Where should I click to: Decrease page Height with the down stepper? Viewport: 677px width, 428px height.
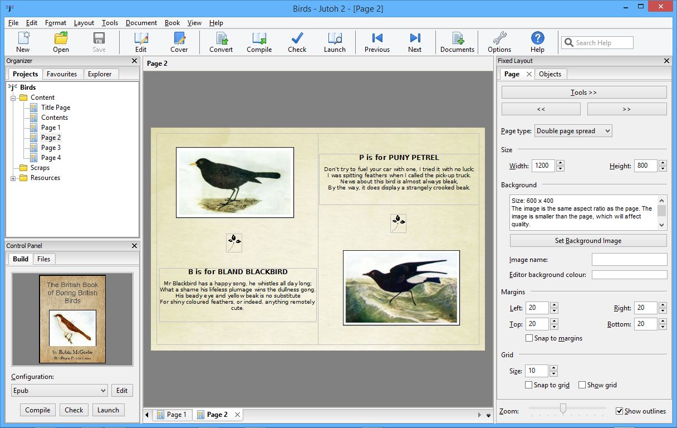tap(663, 169)
